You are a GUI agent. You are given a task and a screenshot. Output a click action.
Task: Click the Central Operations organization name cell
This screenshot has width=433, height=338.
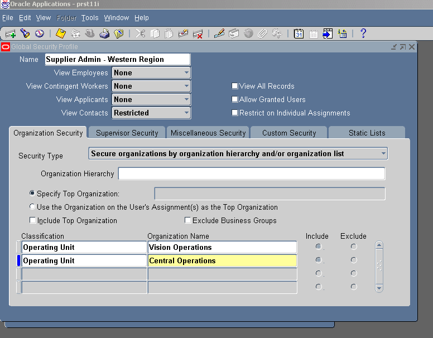pos(222,260)
